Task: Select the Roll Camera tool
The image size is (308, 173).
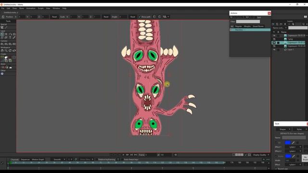Action: 10,44
